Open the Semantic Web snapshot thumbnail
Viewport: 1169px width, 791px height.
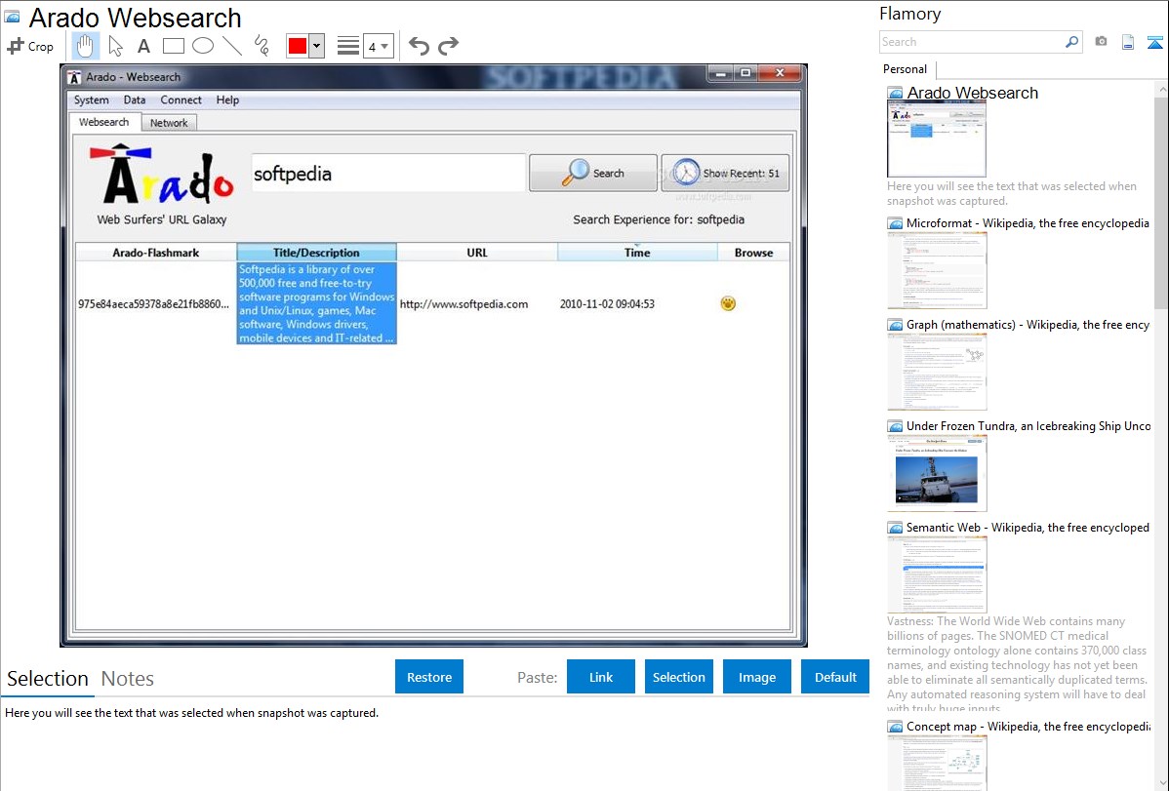[x=937, y=574]
